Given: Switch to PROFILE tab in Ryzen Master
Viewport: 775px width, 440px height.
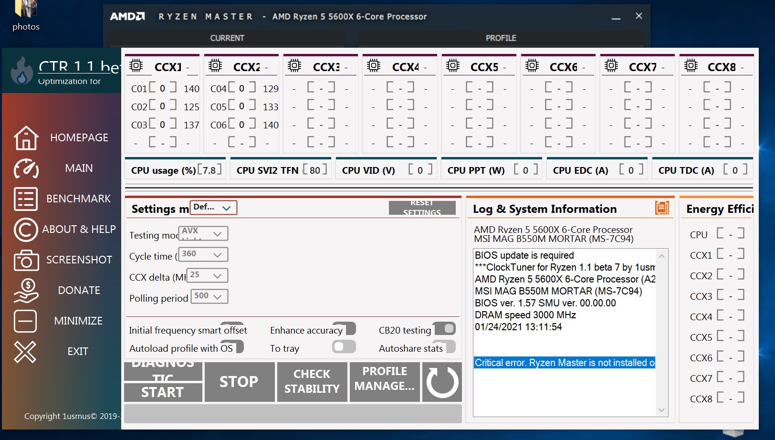Looking at the screenshot, I should (x=501, y=38).
